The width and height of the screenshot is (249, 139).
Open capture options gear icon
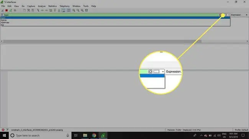tap(15, 10)
